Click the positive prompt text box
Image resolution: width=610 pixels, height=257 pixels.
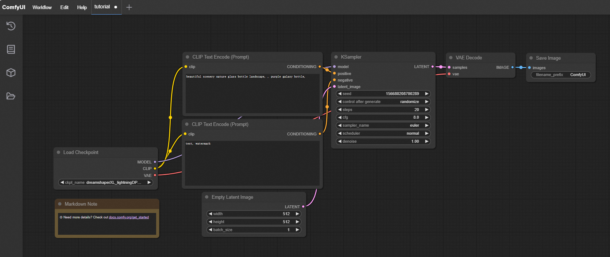(252, 94)
